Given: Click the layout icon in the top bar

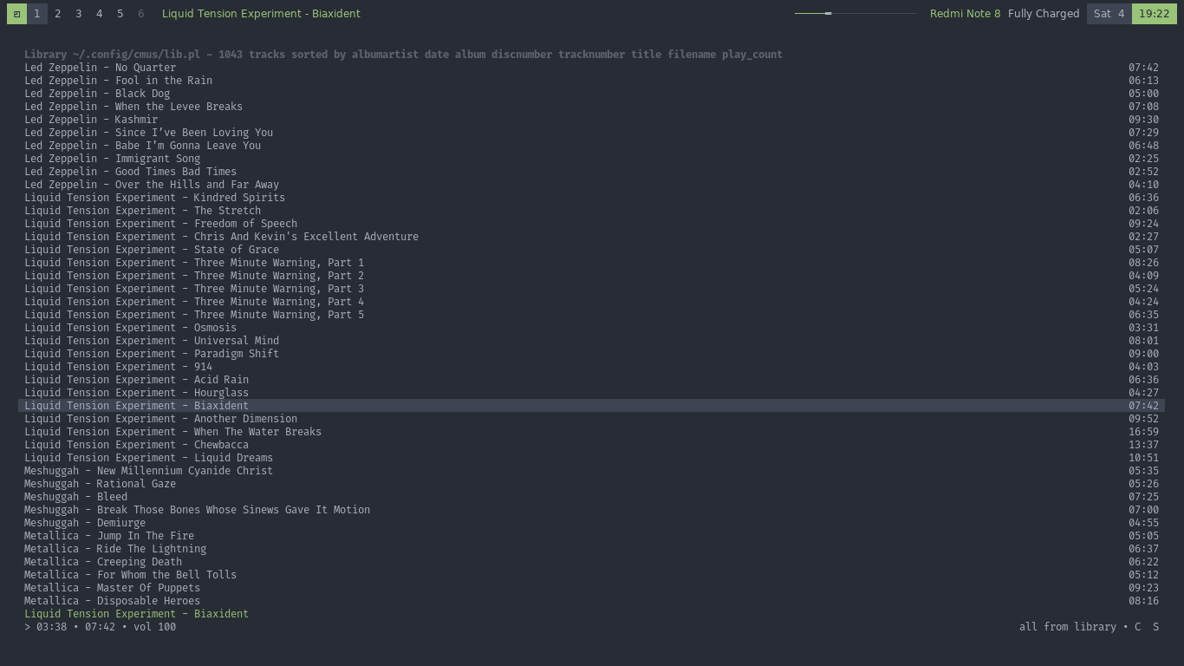Looking at the screenshot, I should (16, 14).
